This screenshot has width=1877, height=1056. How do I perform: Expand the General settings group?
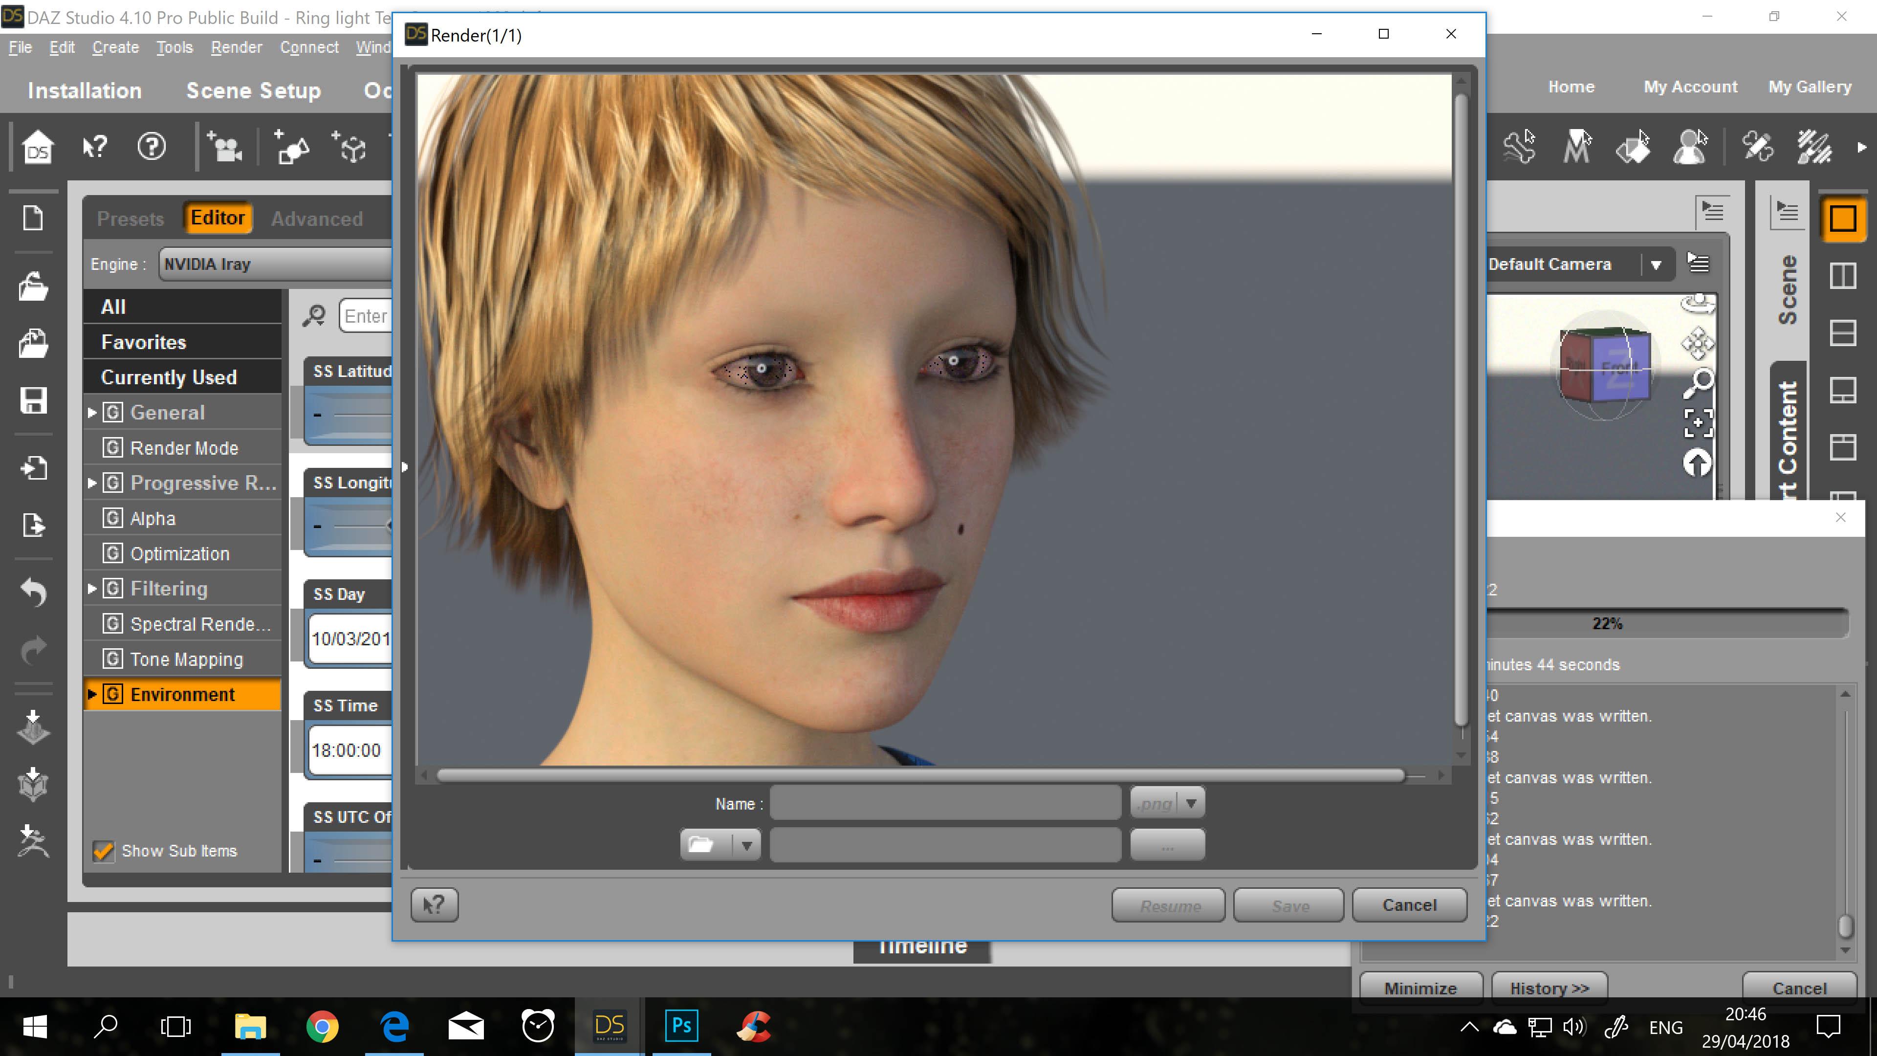[92, 413]
